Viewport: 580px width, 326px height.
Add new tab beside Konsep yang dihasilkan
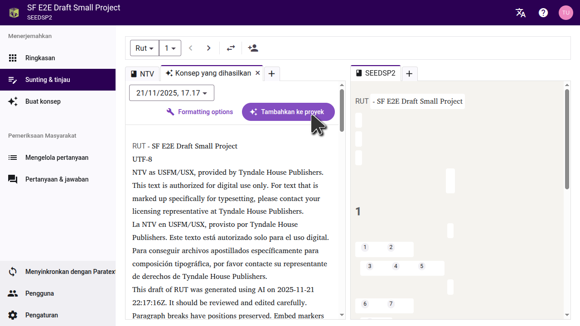[272, 74]
